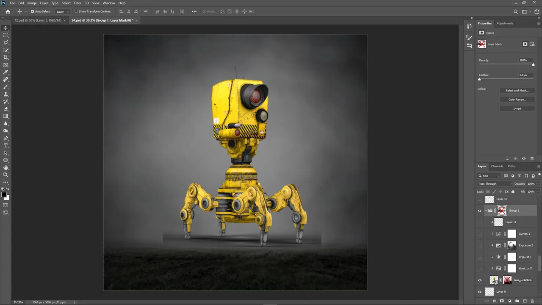Delete mask with Properties panel trash icon
542x305 pixels.
(532, 158)
